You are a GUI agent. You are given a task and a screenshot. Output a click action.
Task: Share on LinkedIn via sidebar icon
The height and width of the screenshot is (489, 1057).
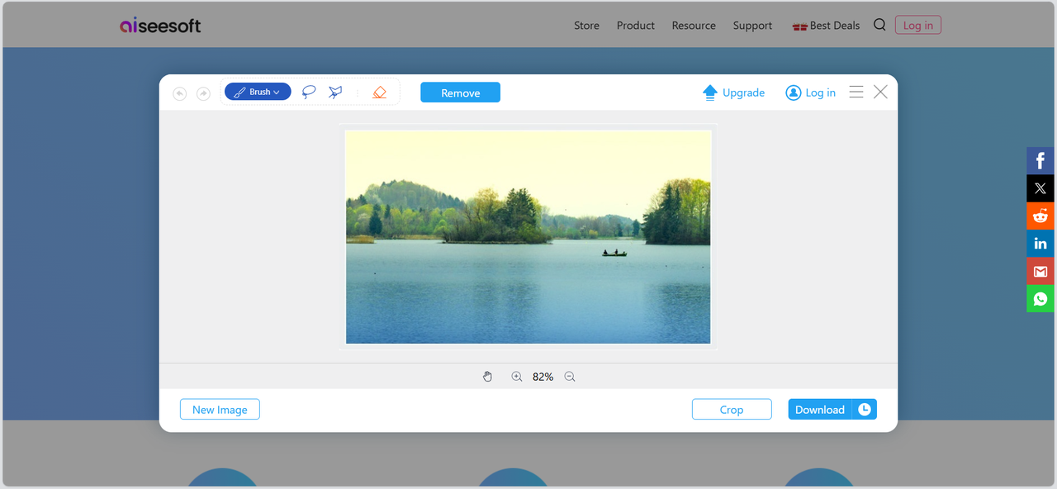pyautogui.click(x=1040, y=243)
